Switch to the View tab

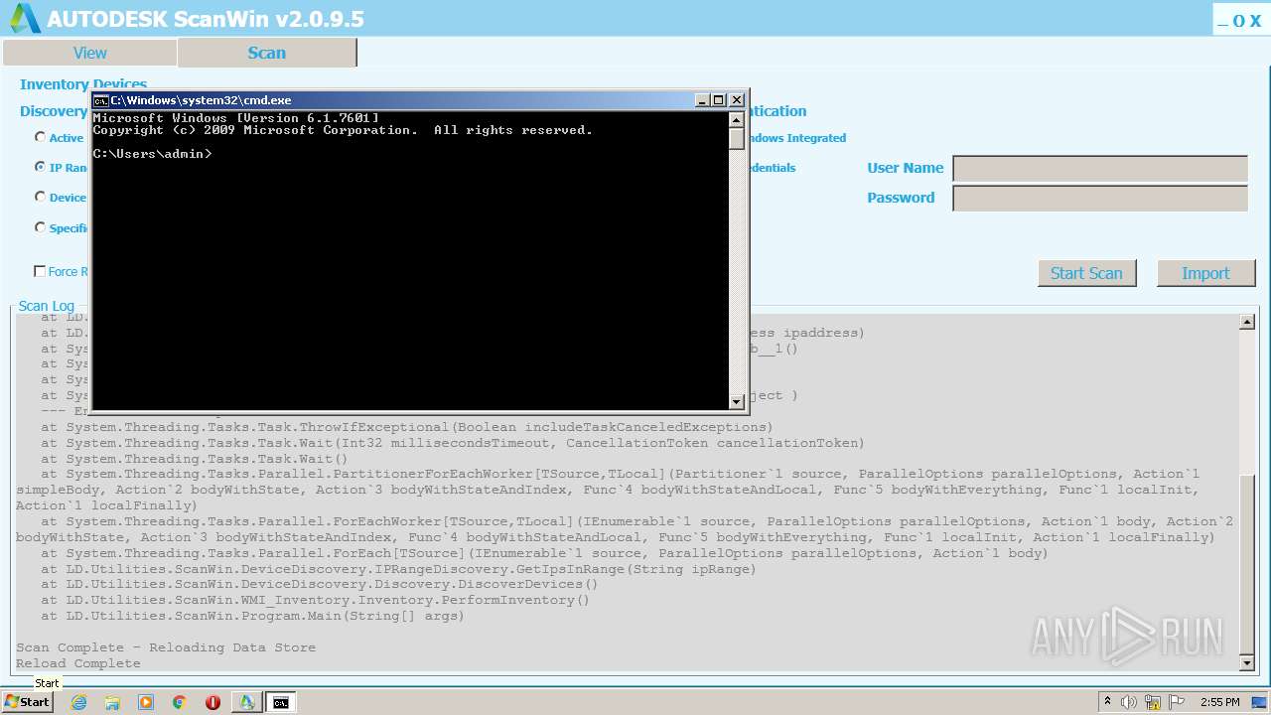pyautogui.click(x=89, y=53)
